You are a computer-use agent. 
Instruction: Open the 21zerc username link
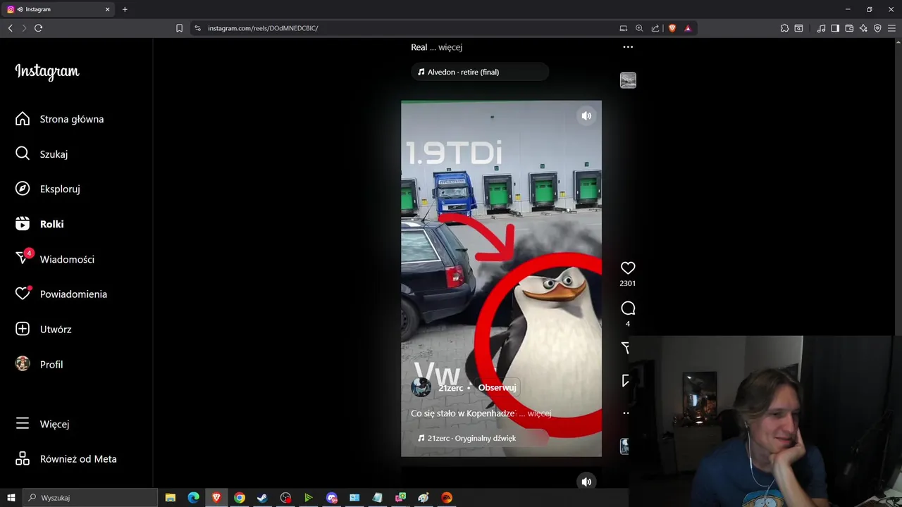pyautogui.click(x=451, y=388)
